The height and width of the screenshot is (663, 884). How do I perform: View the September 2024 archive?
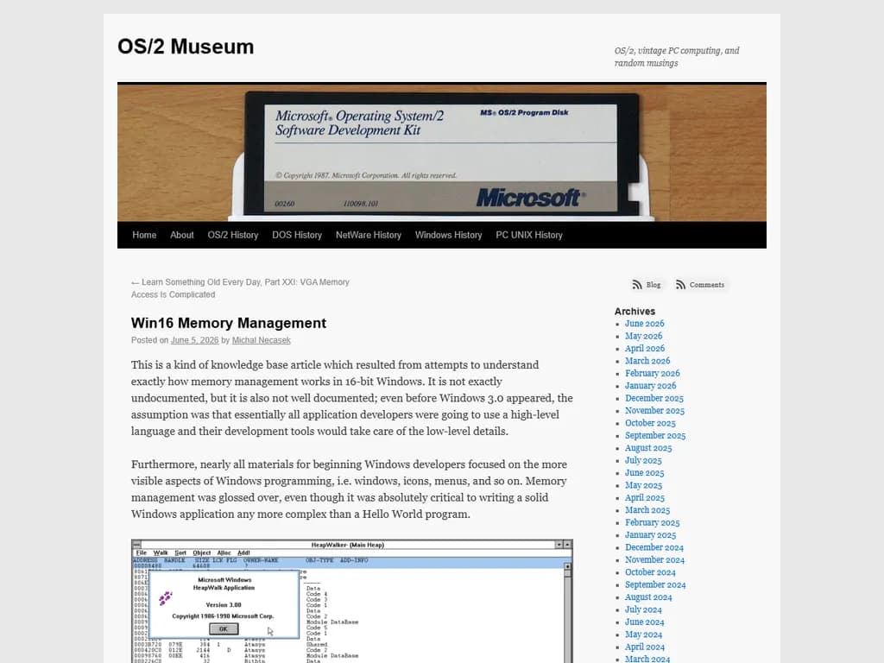point(655,584)
